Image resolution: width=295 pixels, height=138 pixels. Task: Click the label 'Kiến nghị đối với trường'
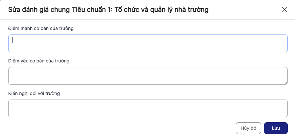pyautogui.click(x=34, y=93)
